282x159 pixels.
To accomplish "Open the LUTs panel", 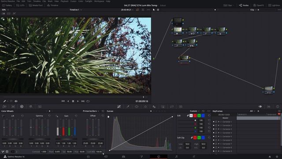I will (x=20, y=5).
